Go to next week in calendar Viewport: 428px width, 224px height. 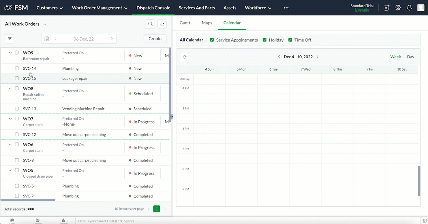coord(318,57)
